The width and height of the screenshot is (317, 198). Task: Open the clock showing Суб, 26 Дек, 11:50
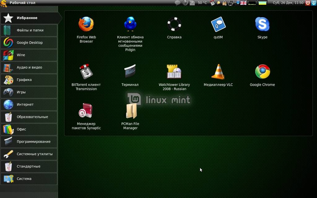pos(288,3)
